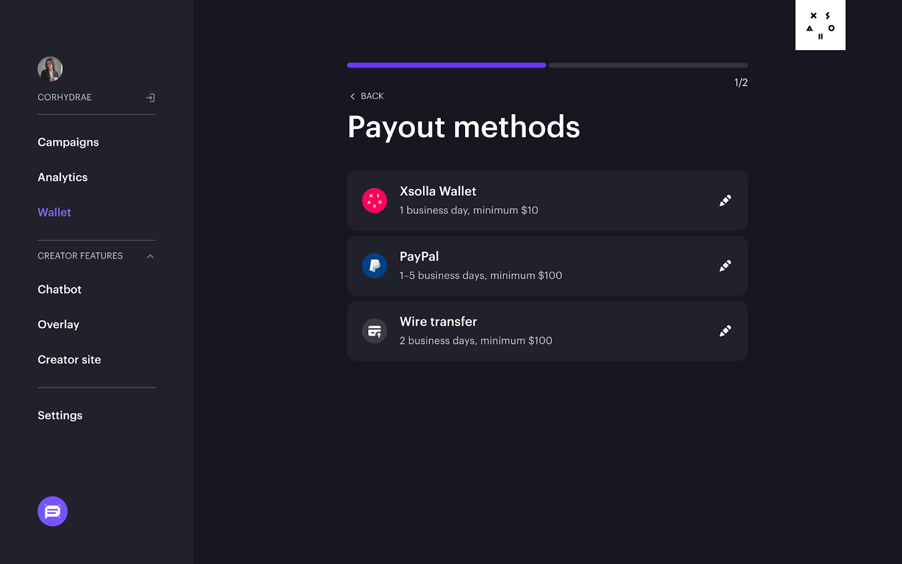The width and height of the screenshot is (902, 564).
Task: Click the Xsolla logo in the top-right corner
Action: (820, 25)
